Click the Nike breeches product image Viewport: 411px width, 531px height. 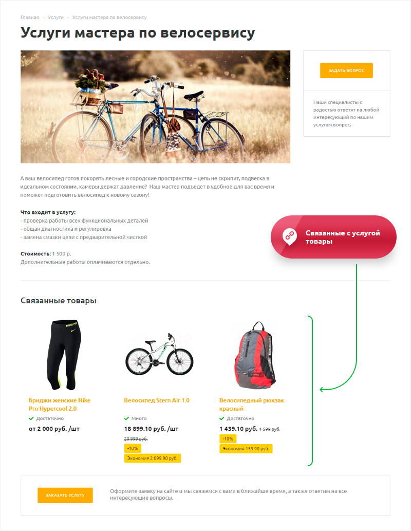point(64,355)
